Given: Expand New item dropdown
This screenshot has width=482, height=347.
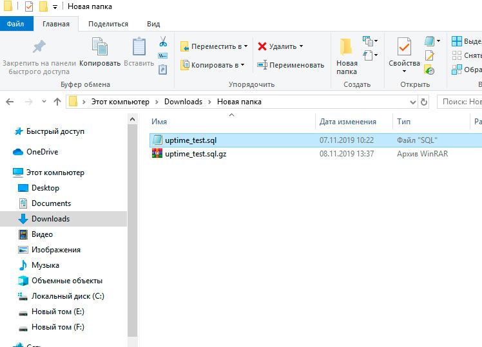Looking at the screenshot, I should coord(371,41).
